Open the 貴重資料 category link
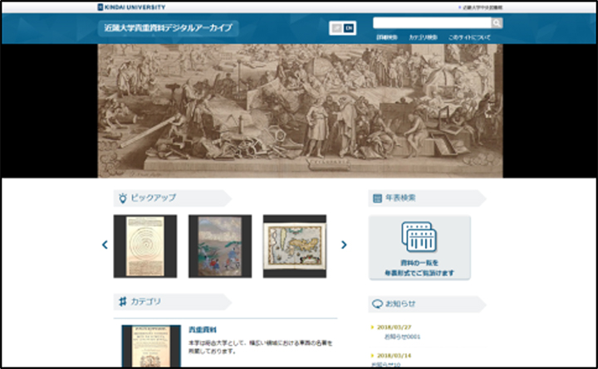 tap(203, 330)
